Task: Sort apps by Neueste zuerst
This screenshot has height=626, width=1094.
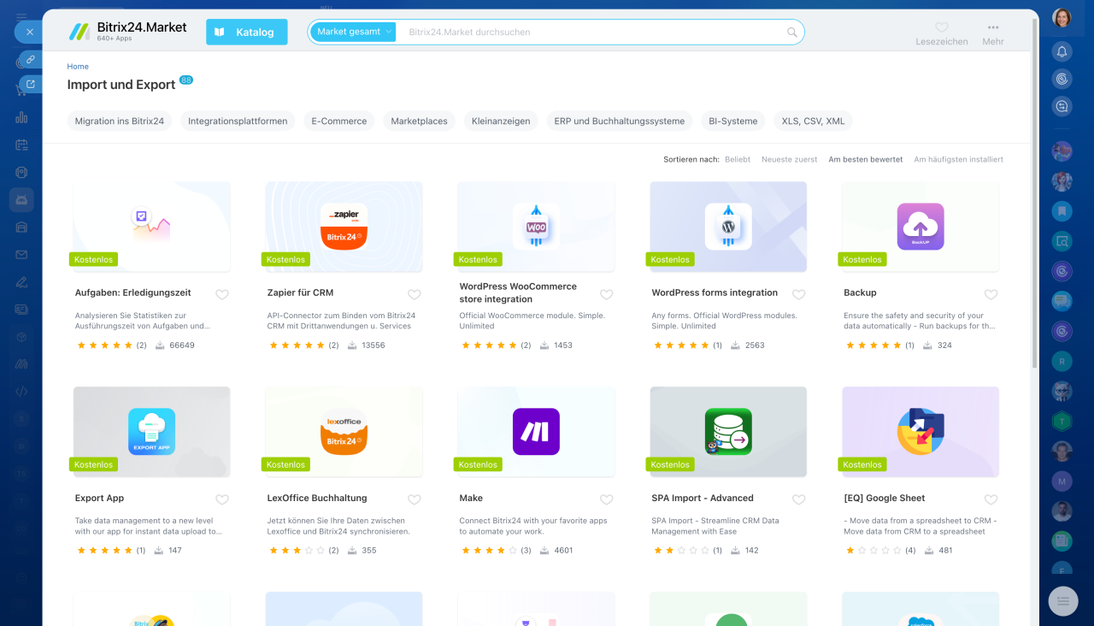Action: pyautogui.click(x=790, y=159)
